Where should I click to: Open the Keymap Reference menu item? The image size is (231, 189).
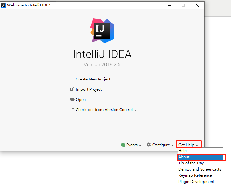coord(195,175)
